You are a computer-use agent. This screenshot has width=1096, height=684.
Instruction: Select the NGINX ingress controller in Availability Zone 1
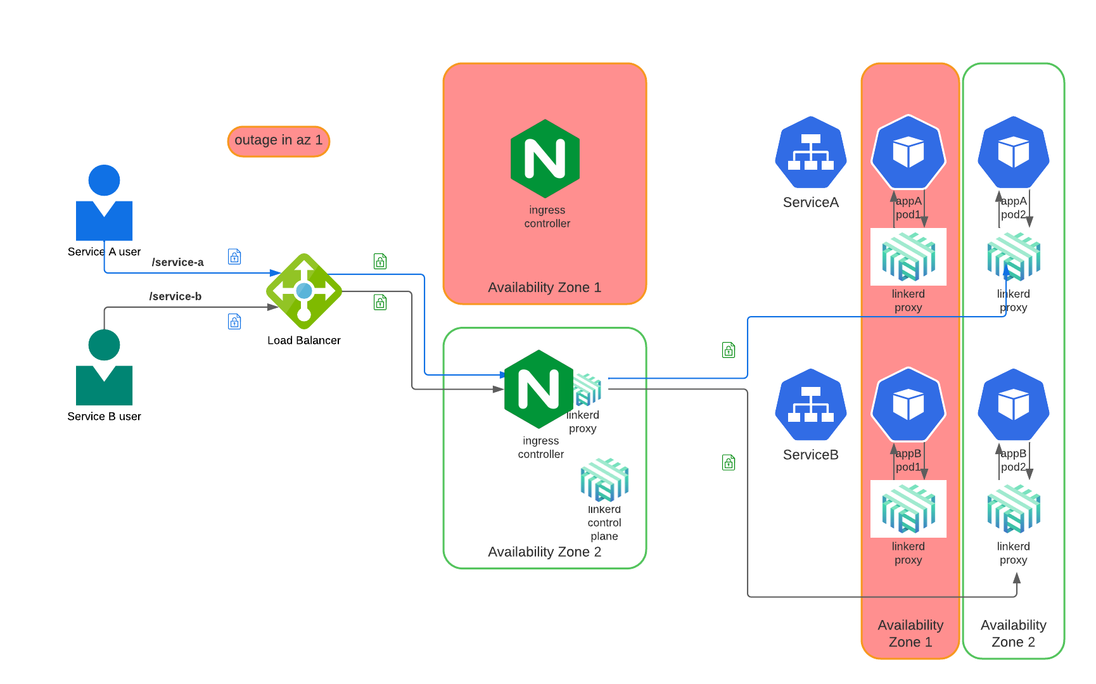[545, 159]
